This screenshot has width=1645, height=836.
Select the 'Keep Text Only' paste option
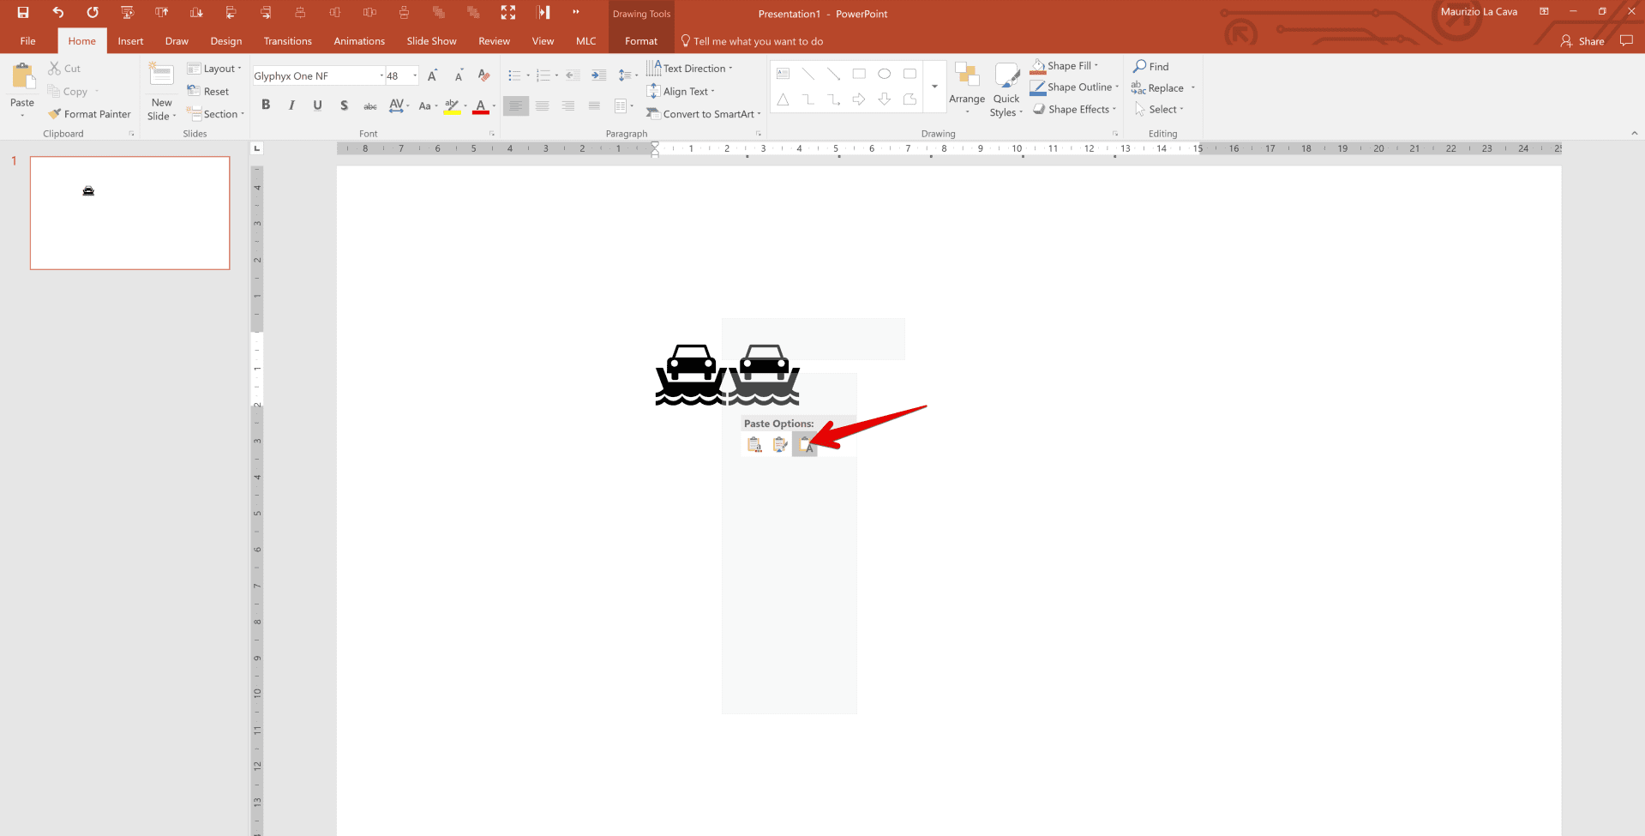pyautogui.click(x=804, y=444)
